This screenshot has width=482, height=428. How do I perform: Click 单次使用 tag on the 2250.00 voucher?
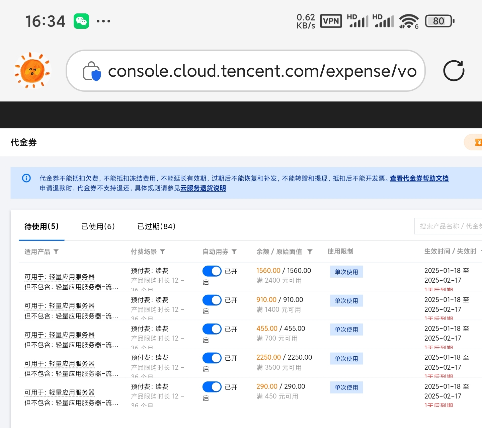pyautogui.click(x=346, y=359)
